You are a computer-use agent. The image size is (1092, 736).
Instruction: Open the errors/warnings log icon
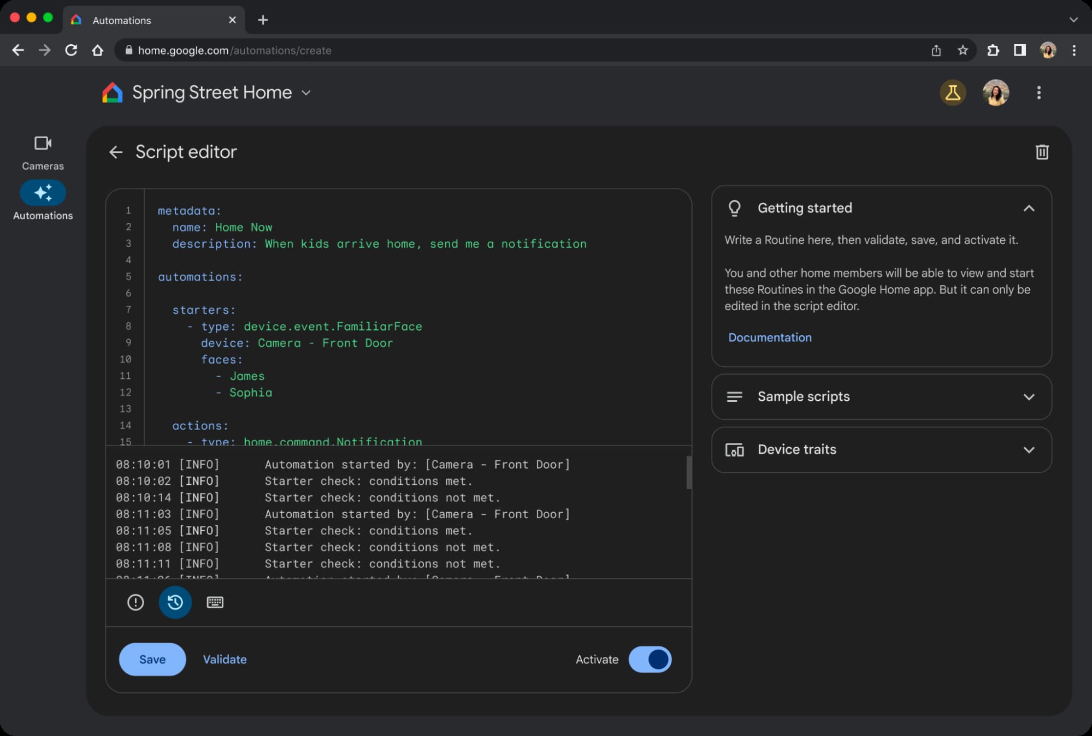click(135, 602)
